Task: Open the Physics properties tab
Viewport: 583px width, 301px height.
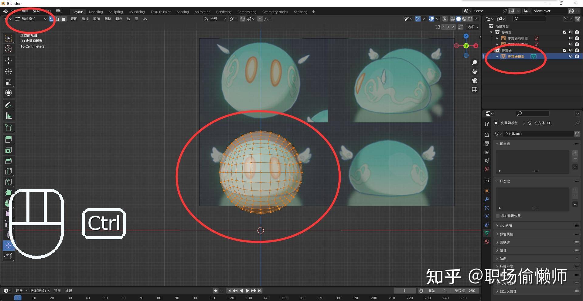Action: [x=487, y=216]
